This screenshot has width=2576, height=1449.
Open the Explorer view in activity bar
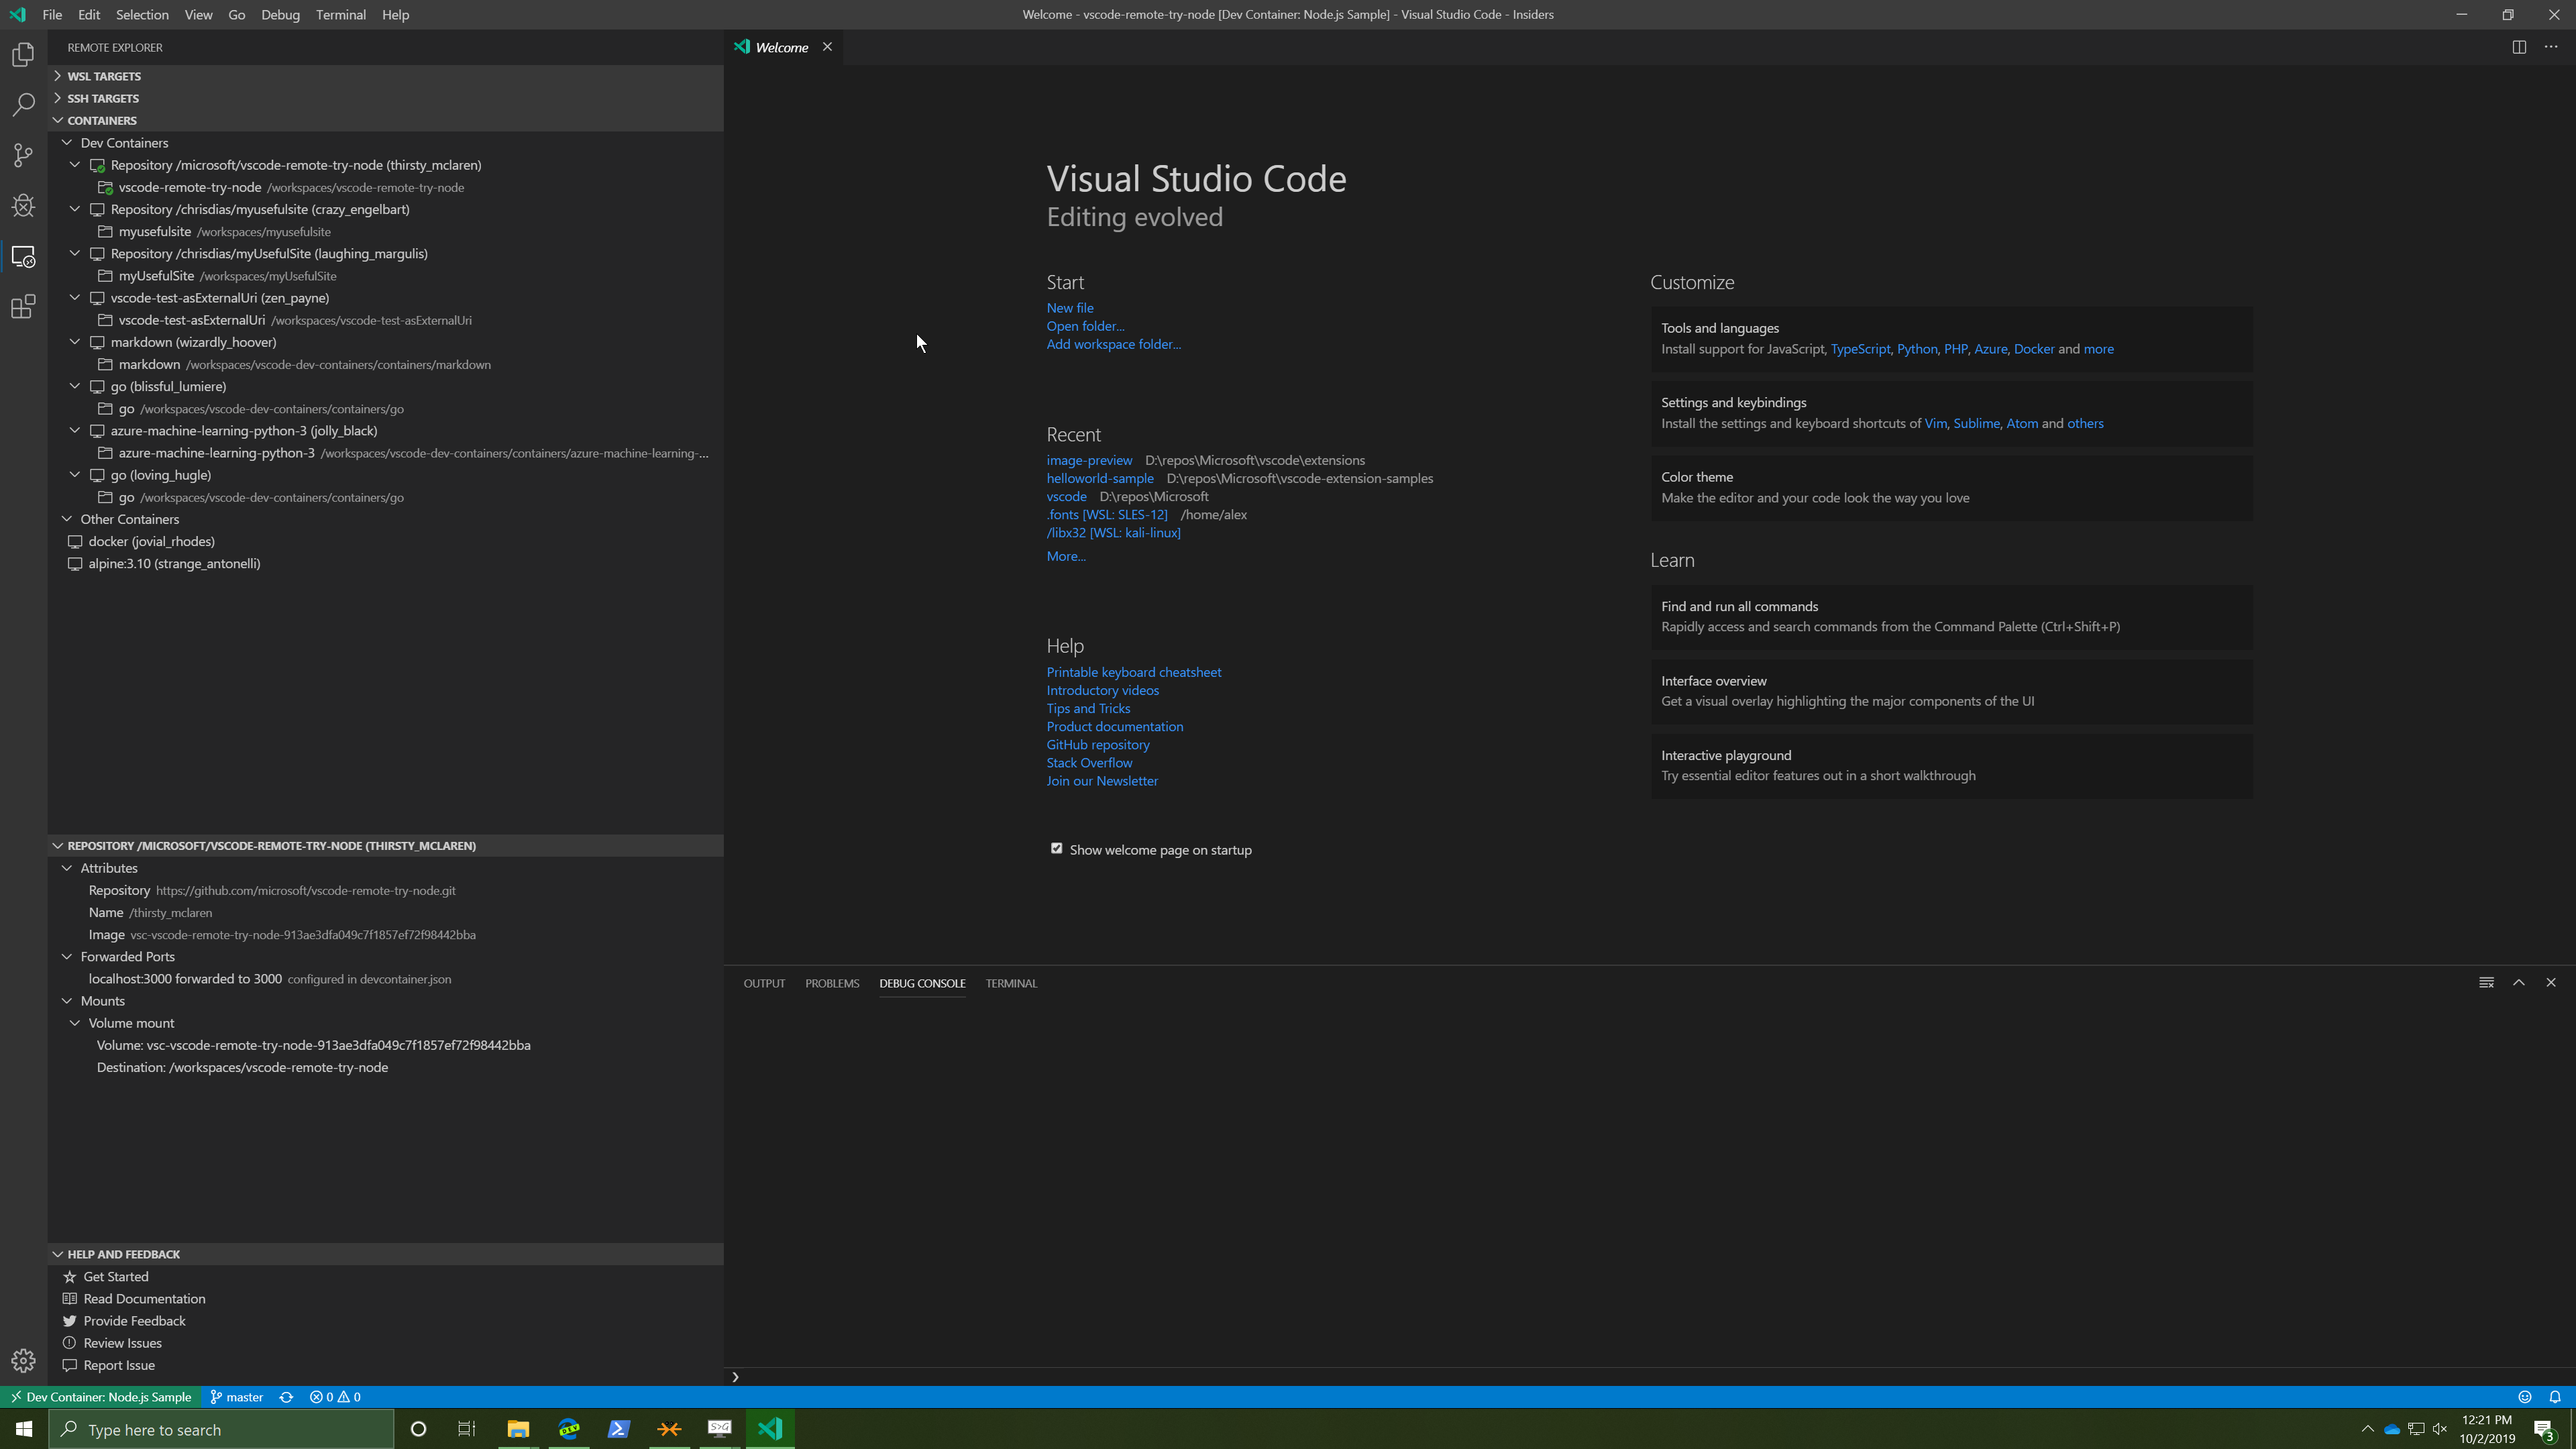[23, 55]
